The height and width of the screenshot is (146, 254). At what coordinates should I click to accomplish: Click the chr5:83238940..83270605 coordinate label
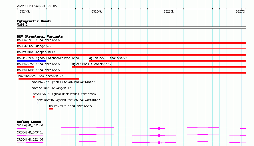pos(37,6)
